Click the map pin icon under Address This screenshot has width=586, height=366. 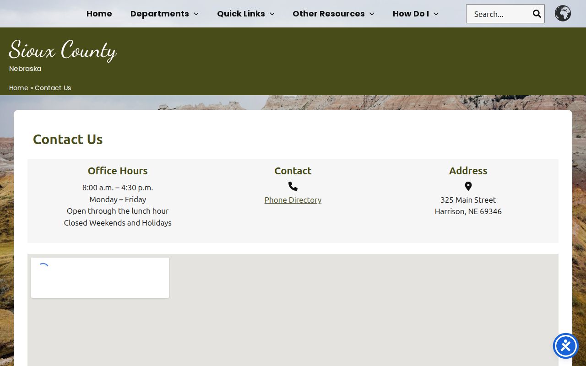468,186
